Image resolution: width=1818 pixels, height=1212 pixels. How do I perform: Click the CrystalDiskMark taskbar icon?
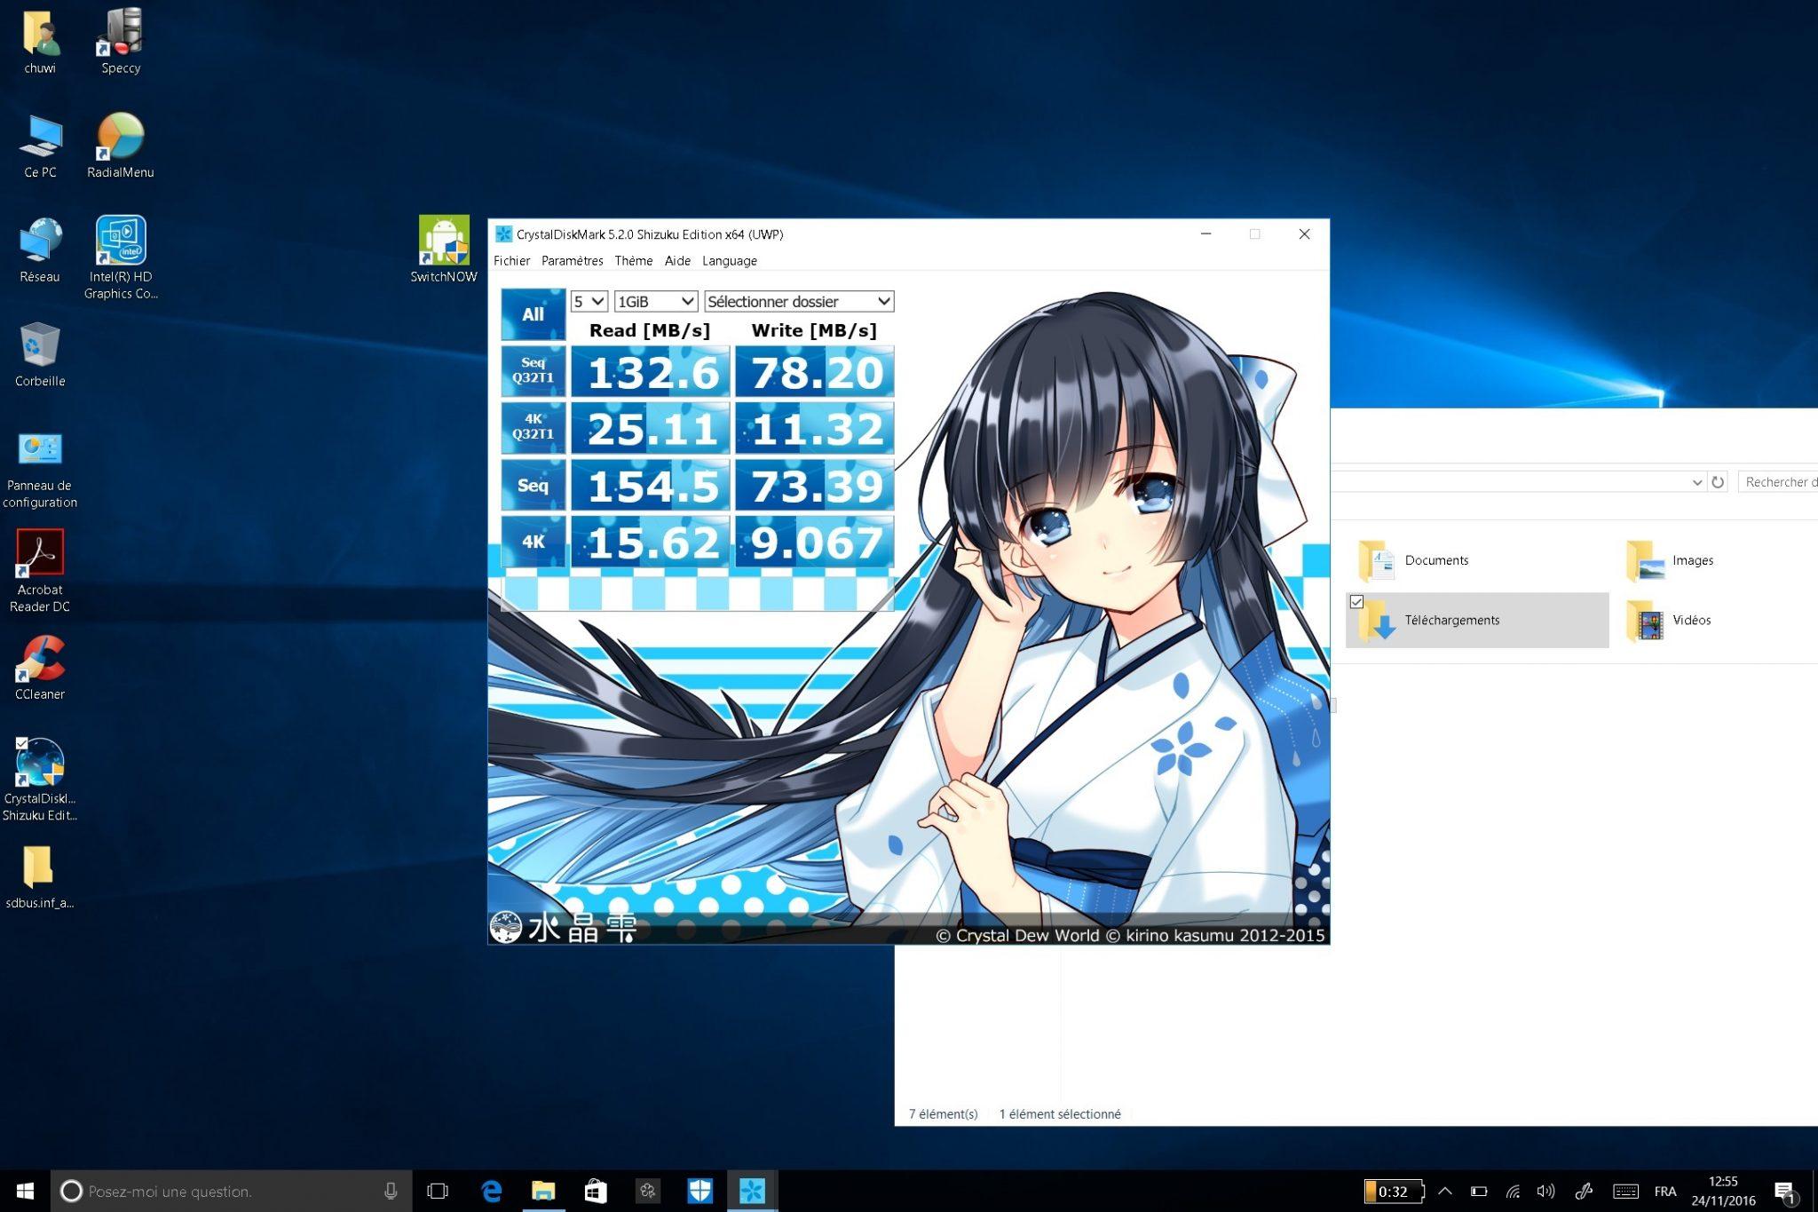(752, 1191)
